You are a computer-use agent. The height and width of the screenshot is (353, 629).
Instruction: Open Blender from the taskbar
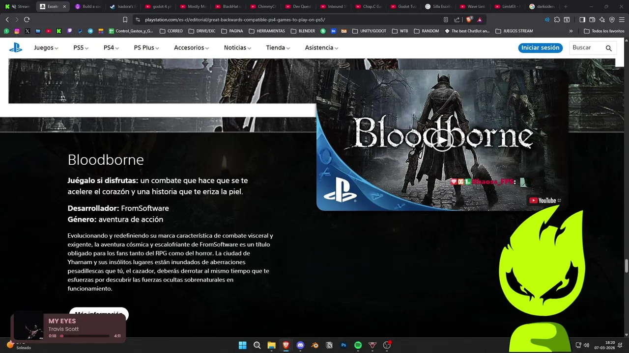coord(314,345)
